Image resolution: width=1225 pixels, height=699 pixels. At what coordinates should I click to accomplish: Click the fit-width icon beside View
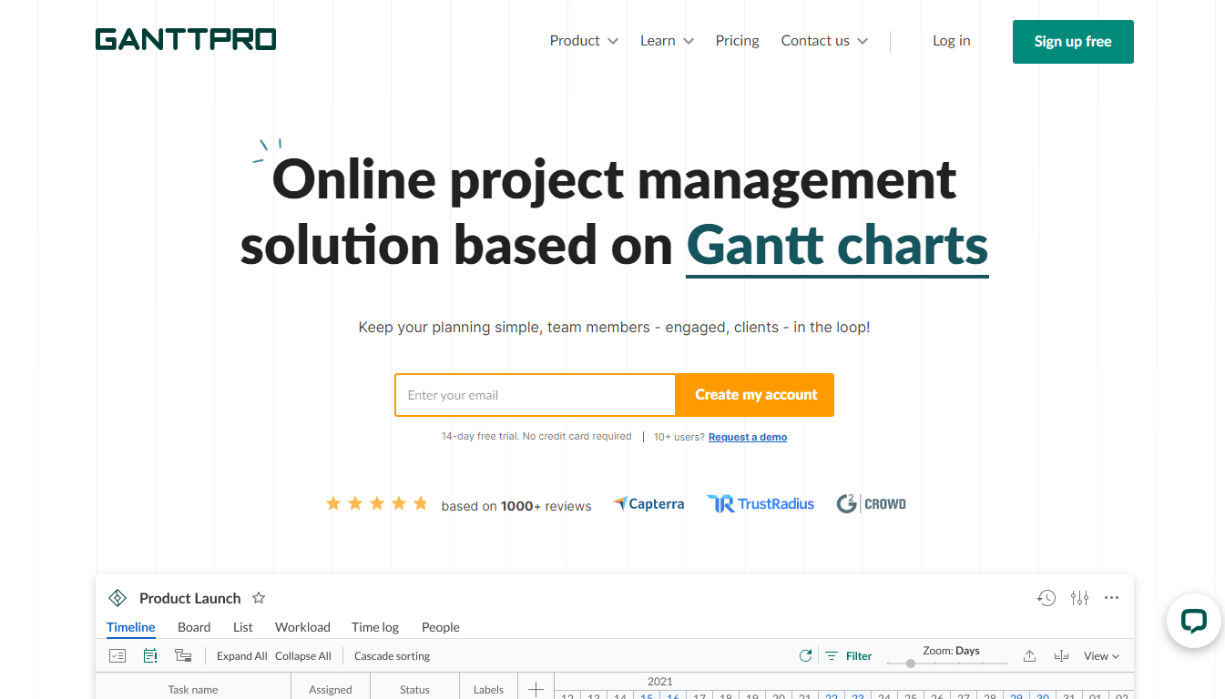pos(1061,655)
